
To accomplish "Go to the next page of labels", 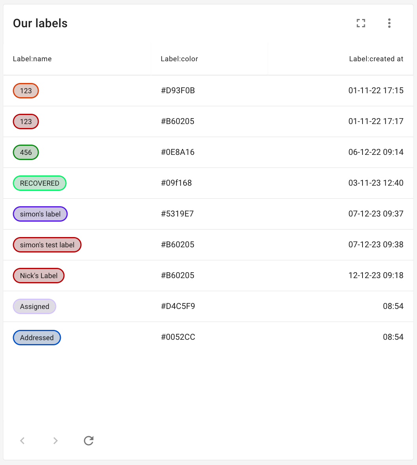I will [56, 441].
